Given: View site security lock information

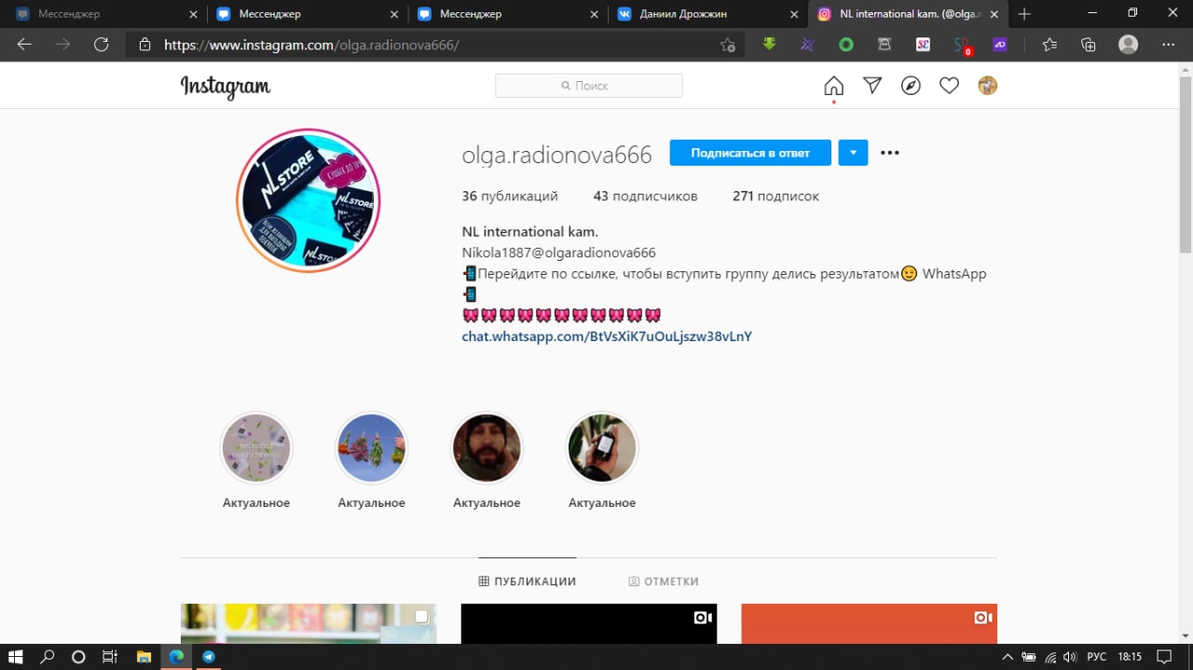Looking at the screenshot, I should (x=144, y=45).
